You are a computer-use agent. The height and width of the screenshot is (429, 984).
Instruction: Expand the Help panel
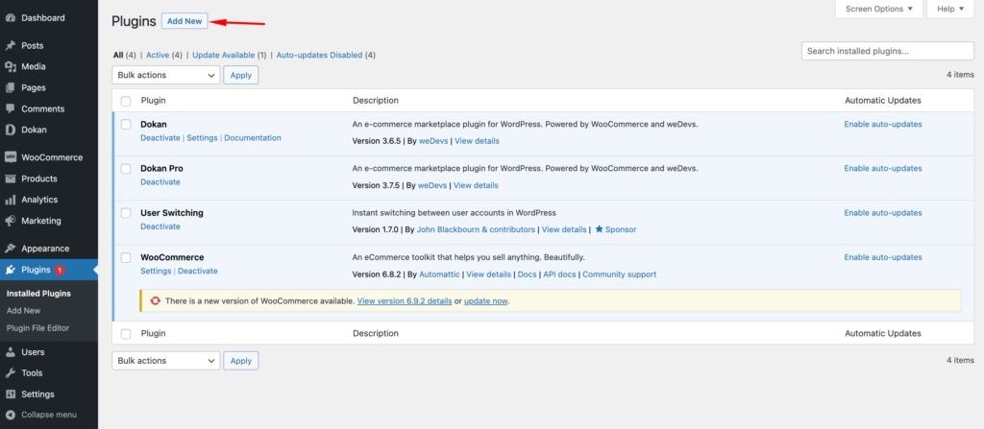950,9
